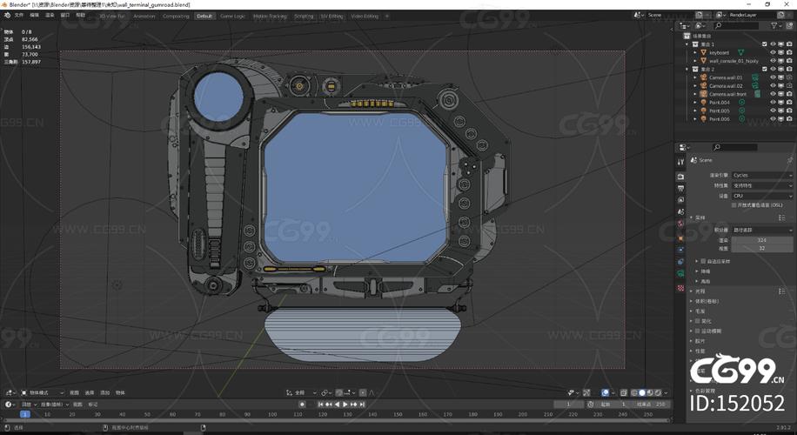Hide keyboard object in viewport
This screenshot has width=797, height=435.
point(773,52)
